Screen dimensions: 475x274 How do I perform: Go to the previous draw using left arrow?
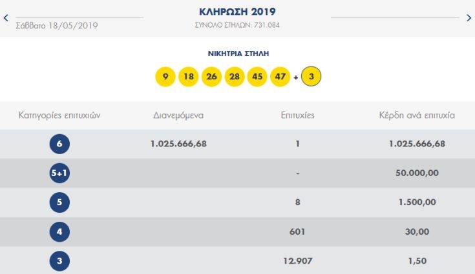coord(6,18)
